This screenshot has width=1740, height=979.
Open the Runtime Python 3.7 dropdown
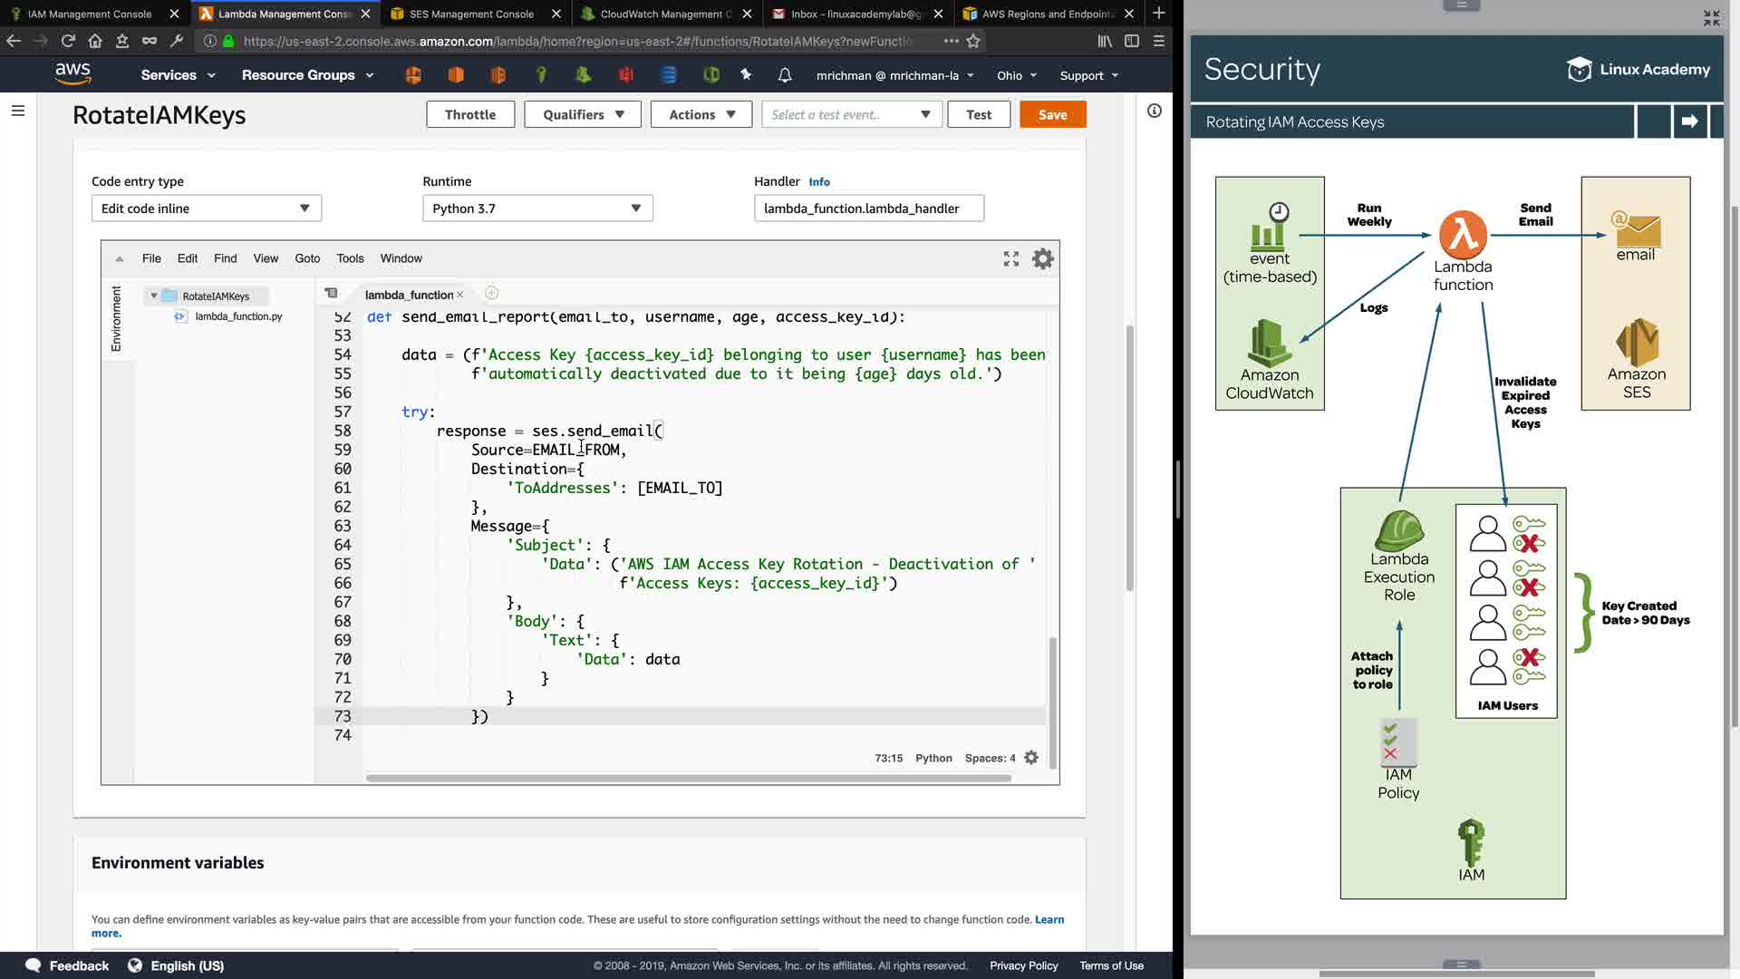tap(537, 208)
